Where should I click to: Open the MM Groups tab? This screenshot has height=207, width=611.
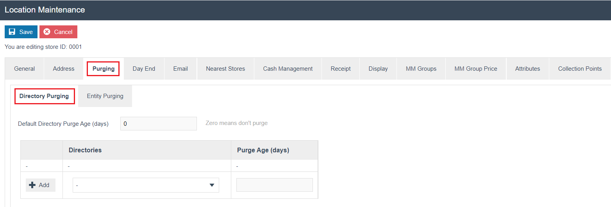pos(421,69)
